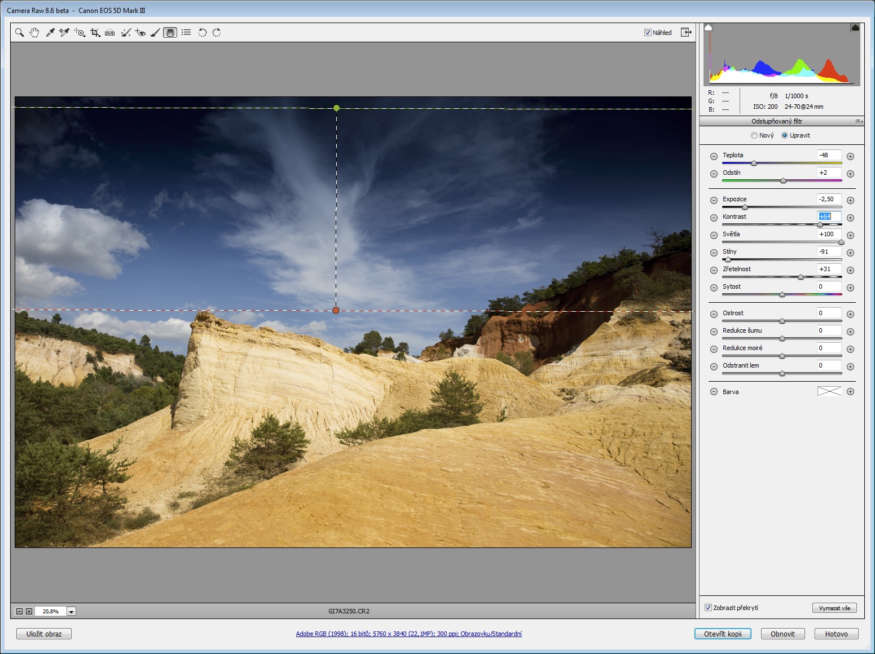The height and width of the screenshot is (654, 875).
Task: Click the Otevřít kopii button
Action: [722, 634]
